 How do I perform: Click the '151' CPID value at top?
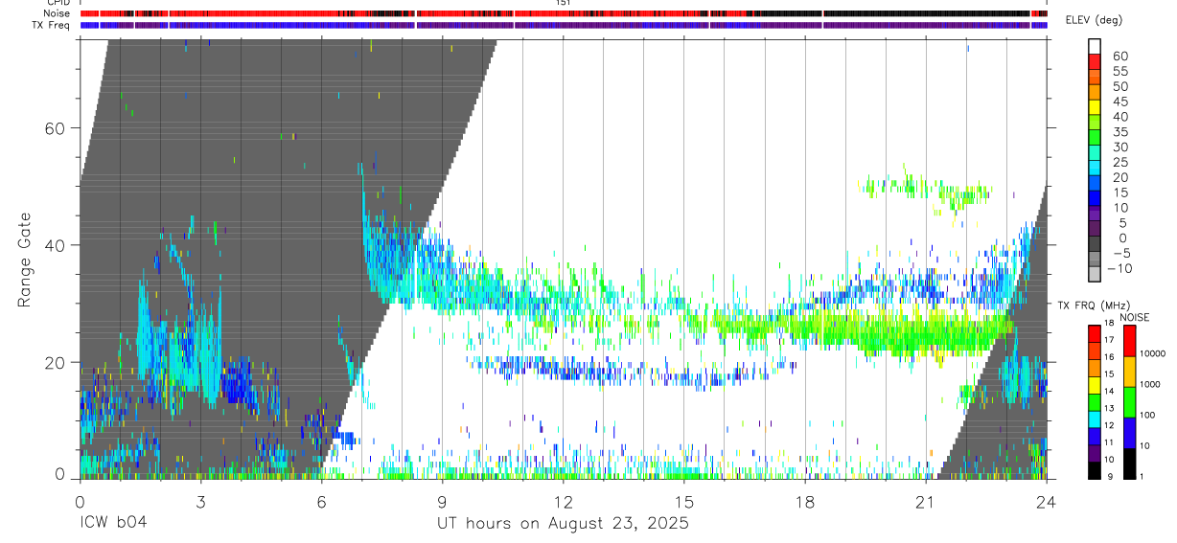pos(564,3)
